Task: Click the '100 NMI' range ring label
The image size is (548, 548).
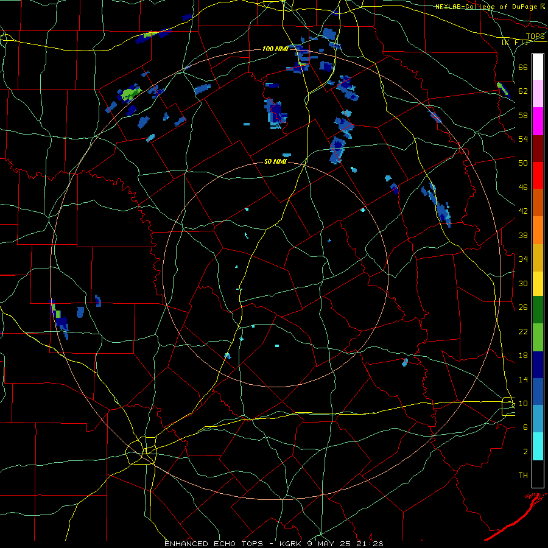Action: point(275,49)
